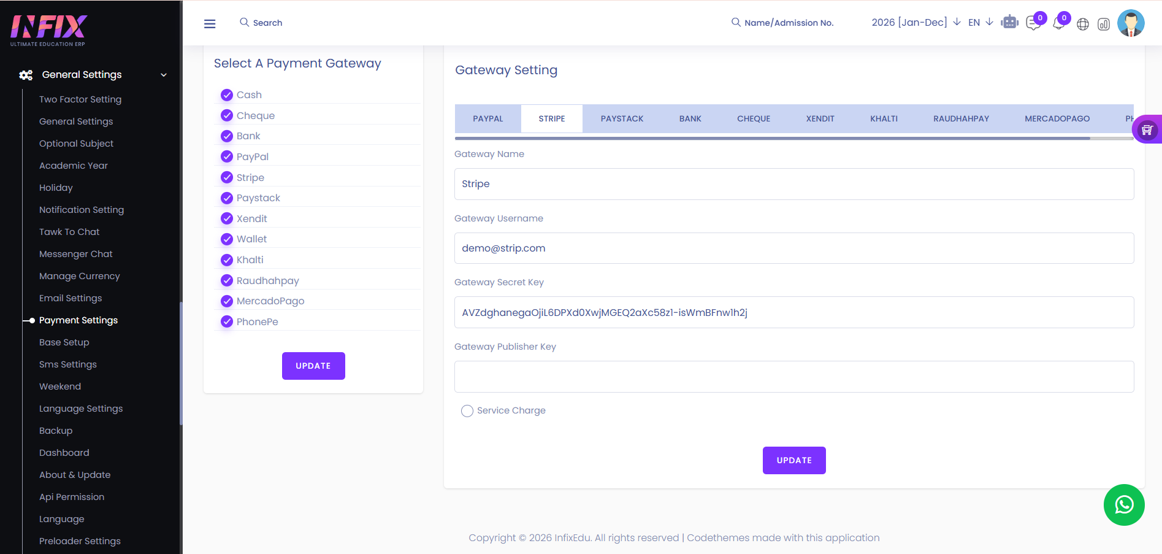Open Manage Currency in sidebar
This screenshot has width=1162, height=554.
(x=80, y=276)
